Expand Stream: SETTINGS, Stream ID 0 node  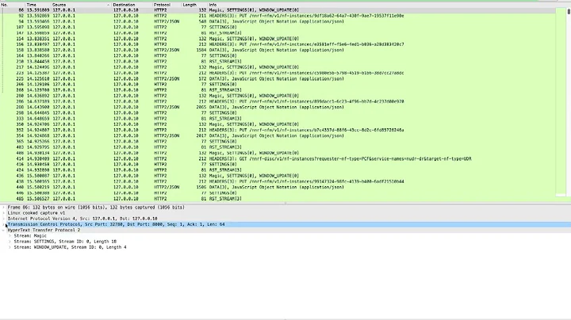10,242
